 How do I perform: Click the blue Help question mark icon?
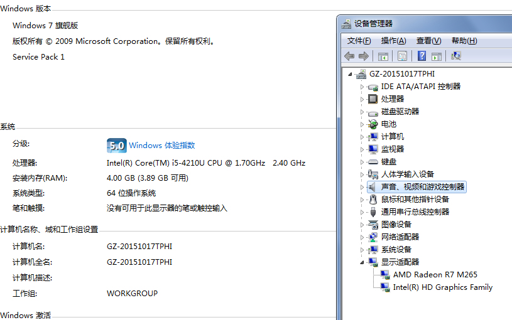click(x=422, y=56)
